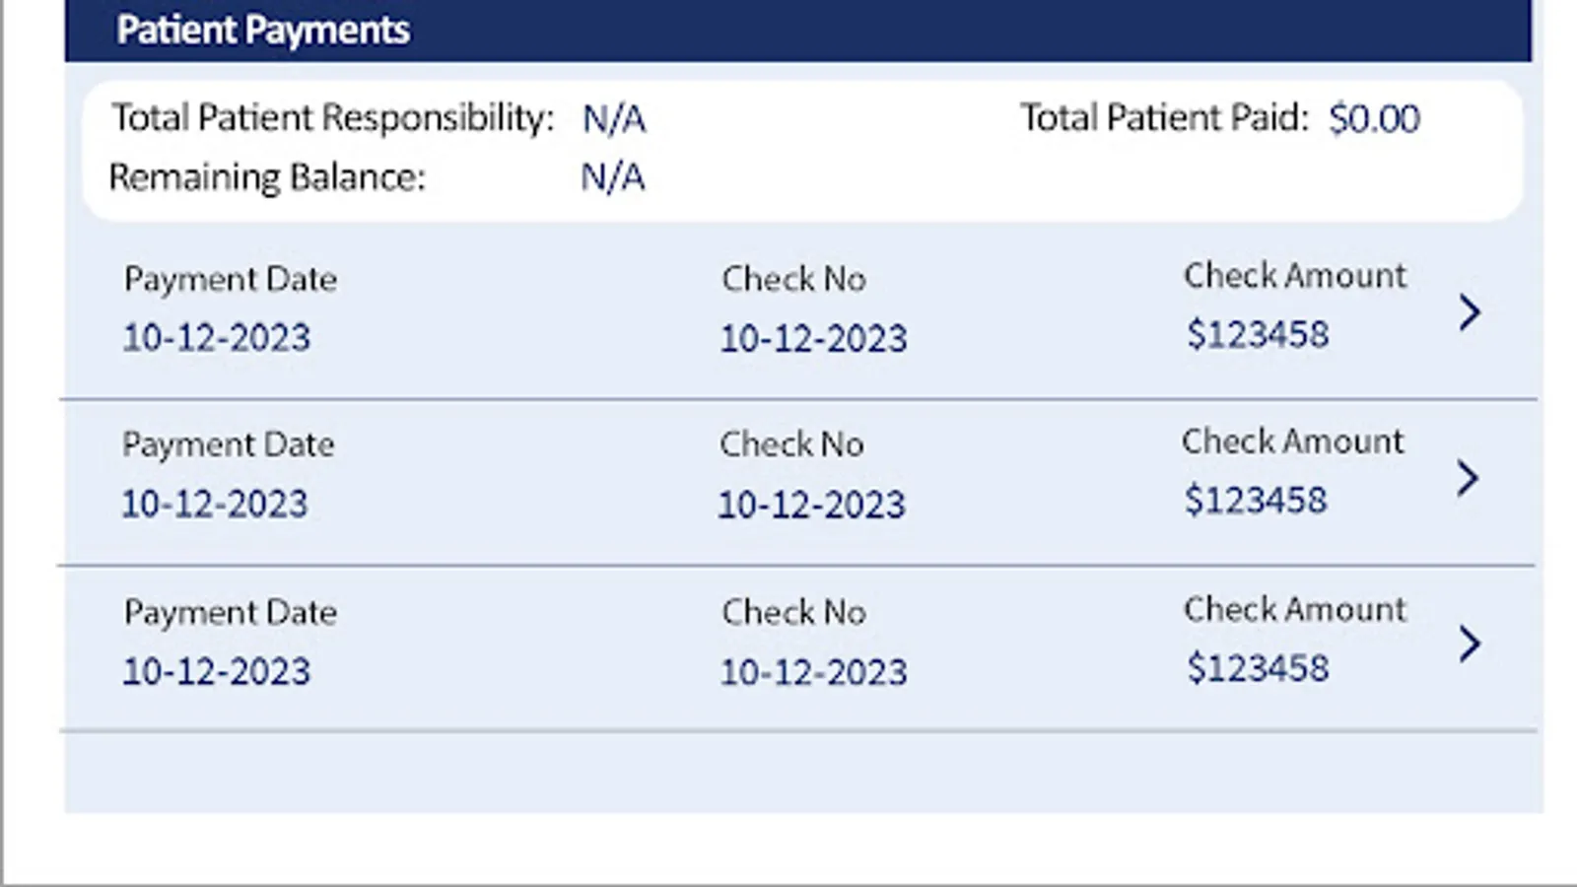The image size is (1577, 887).
Task: Select the first row's payment date value
Action: 217,338
